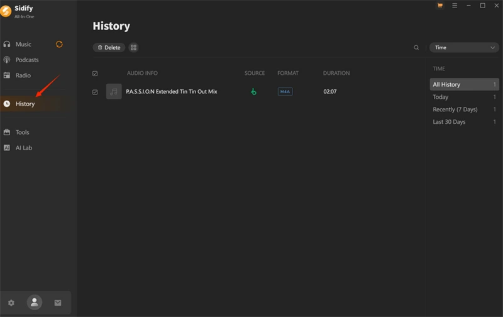Delete selected history items
This screenshot has width=503, height=317.
(109, 47)
